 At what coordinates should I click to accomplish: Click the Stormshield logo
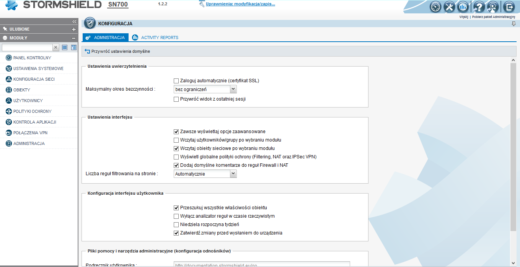pyautogui.click(x=53, y=5)
